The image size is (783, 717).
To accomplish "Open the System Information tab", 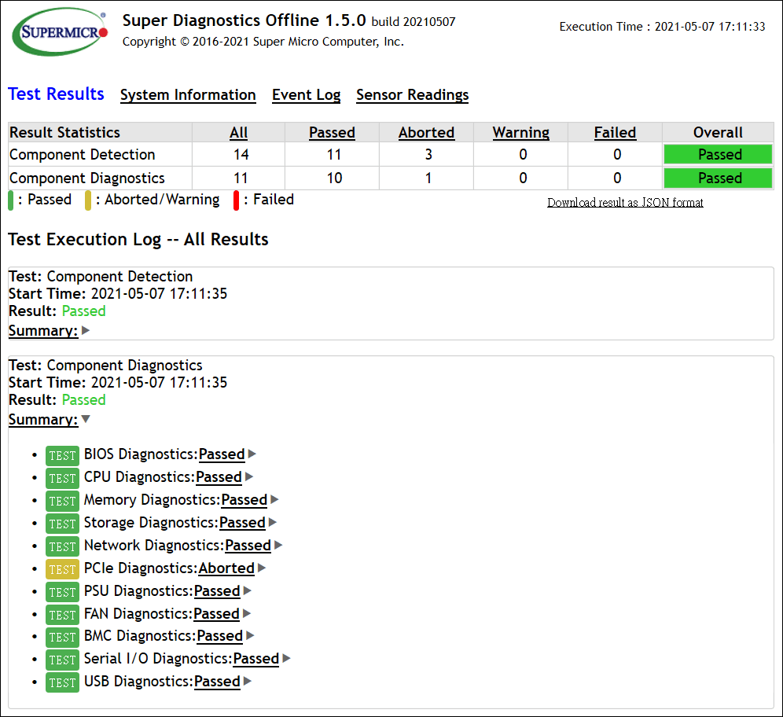I will [188, 95].
